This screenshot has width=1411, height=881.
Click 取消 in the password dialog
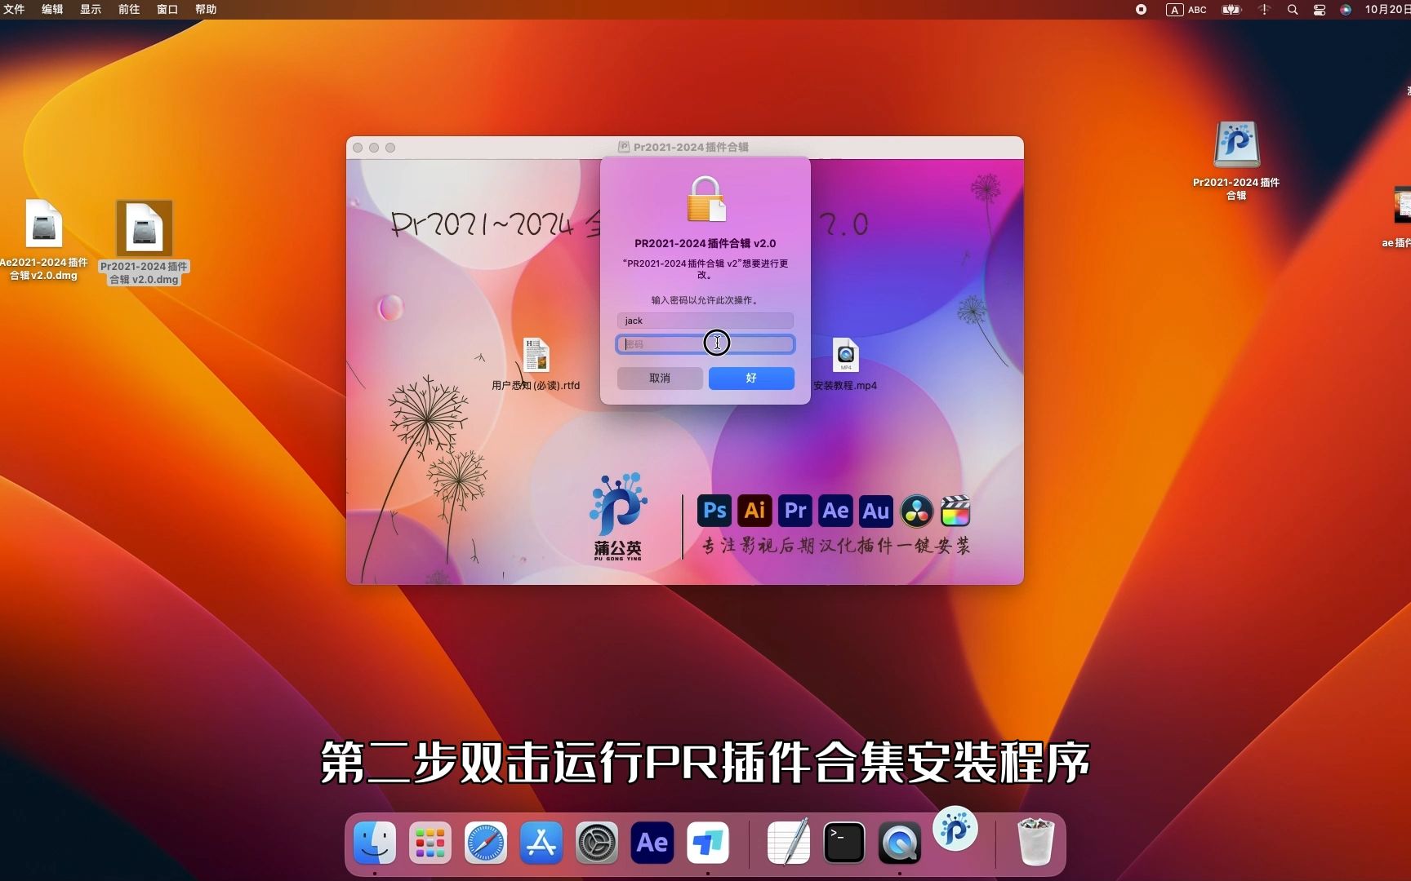[660, 379]
